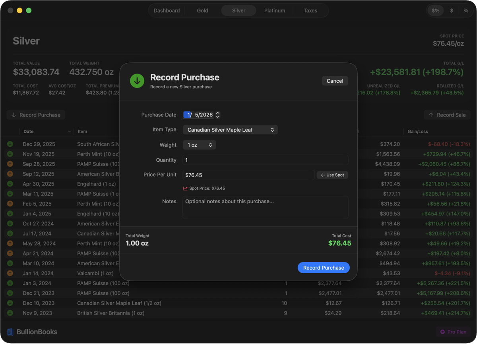
Task: Open the Item Type dropdown
Action: coord(230,130)
